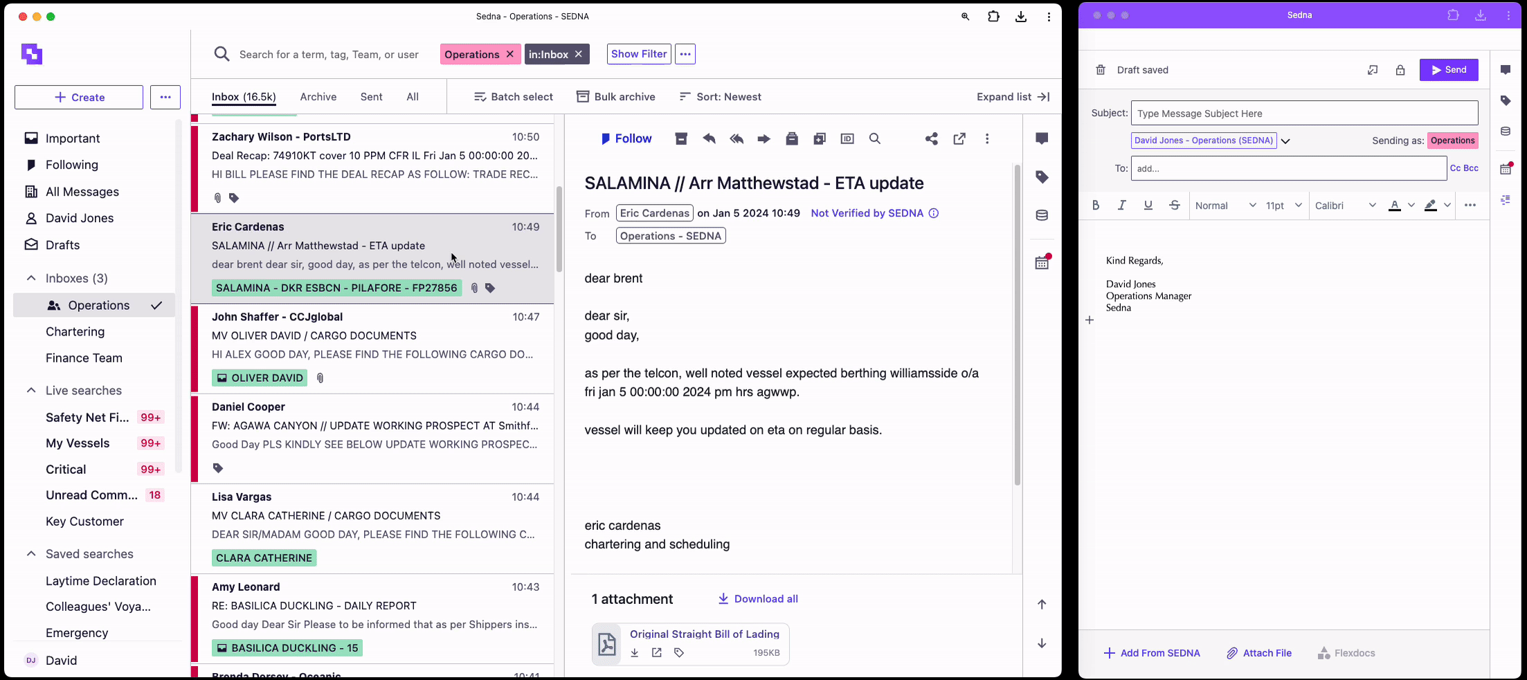Open the sender account dropdown arrow
Screen dimensions: 1527x680
click(x=1285, y=141)
